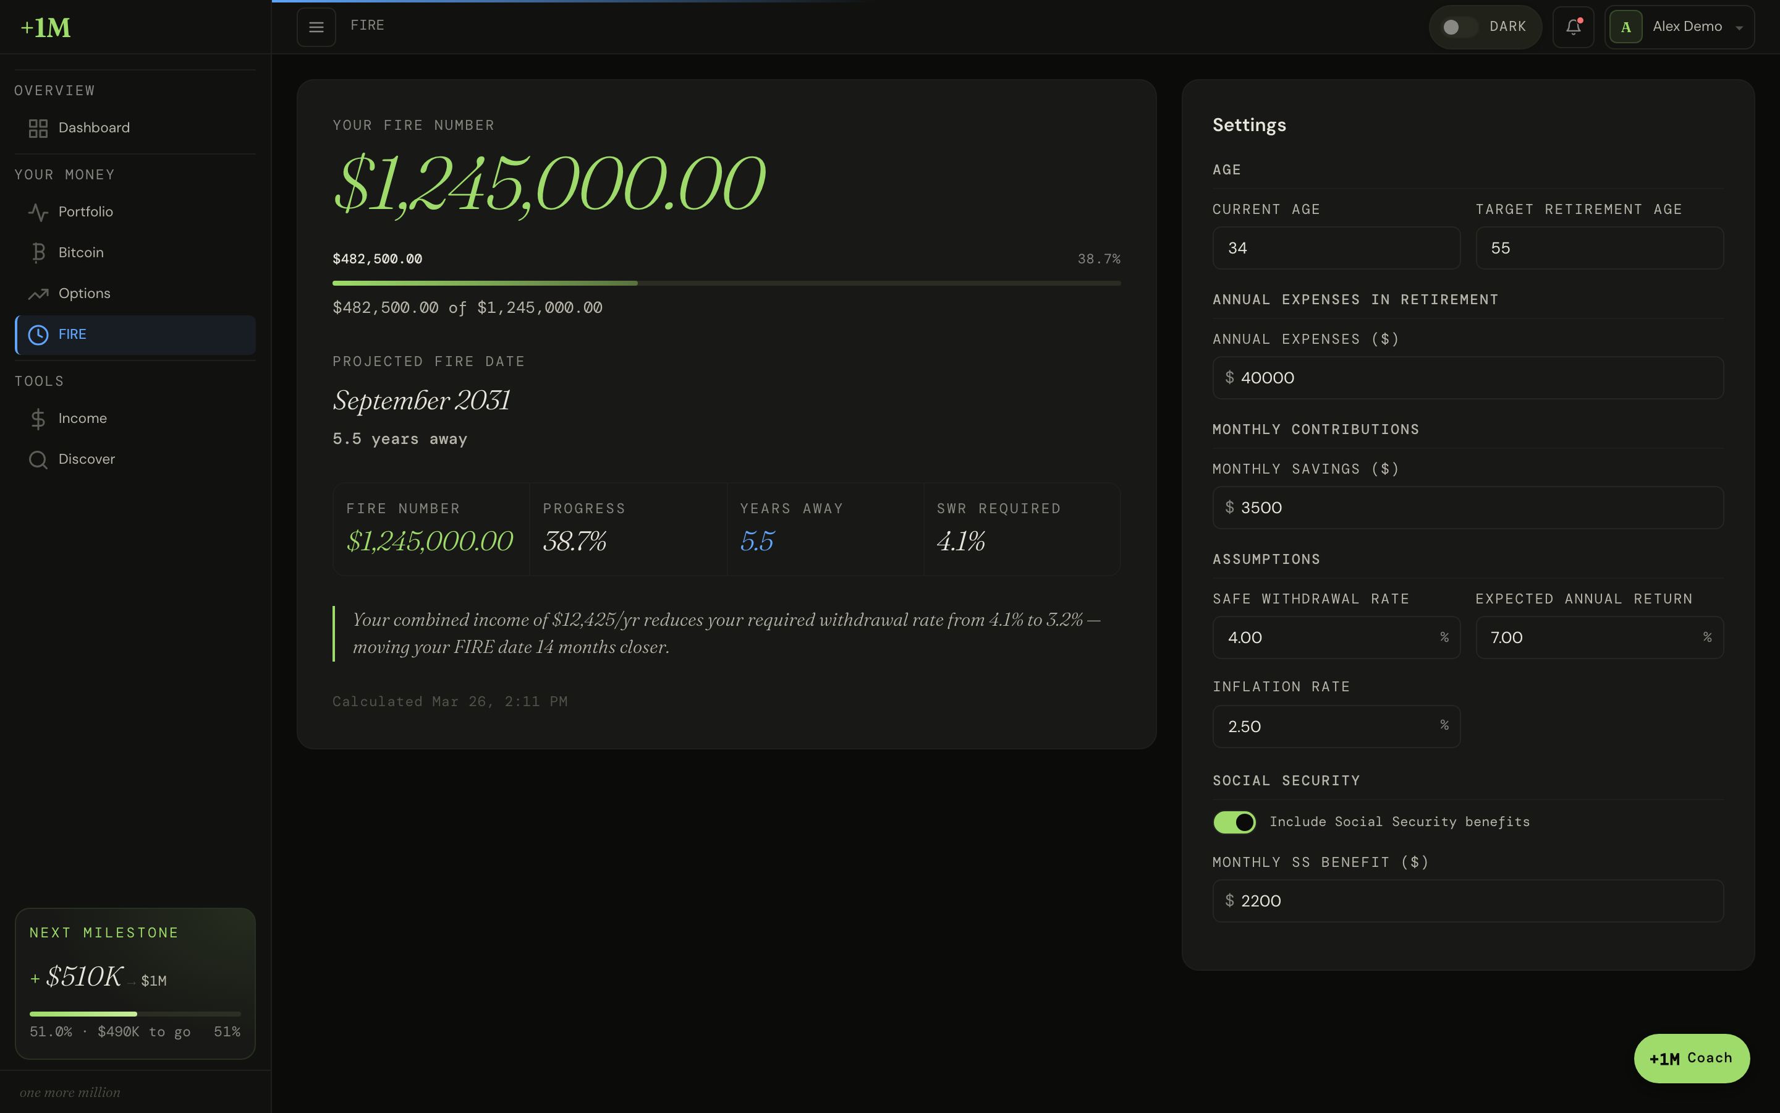This screenshot has height=1113, width=1780.
Task: Click the Alex Demo avatar badge
Action: pos(1625,27)
